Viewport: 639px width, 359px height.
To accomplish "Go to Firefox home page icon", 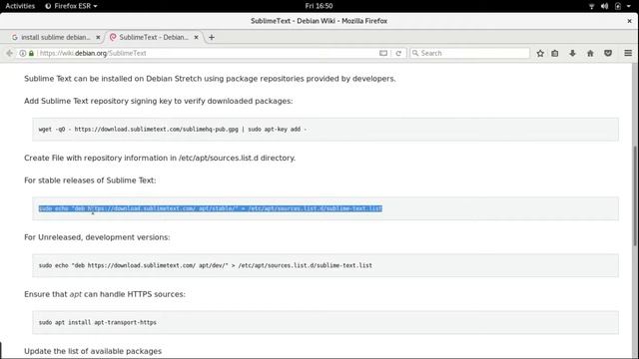I will click(590, 53).
